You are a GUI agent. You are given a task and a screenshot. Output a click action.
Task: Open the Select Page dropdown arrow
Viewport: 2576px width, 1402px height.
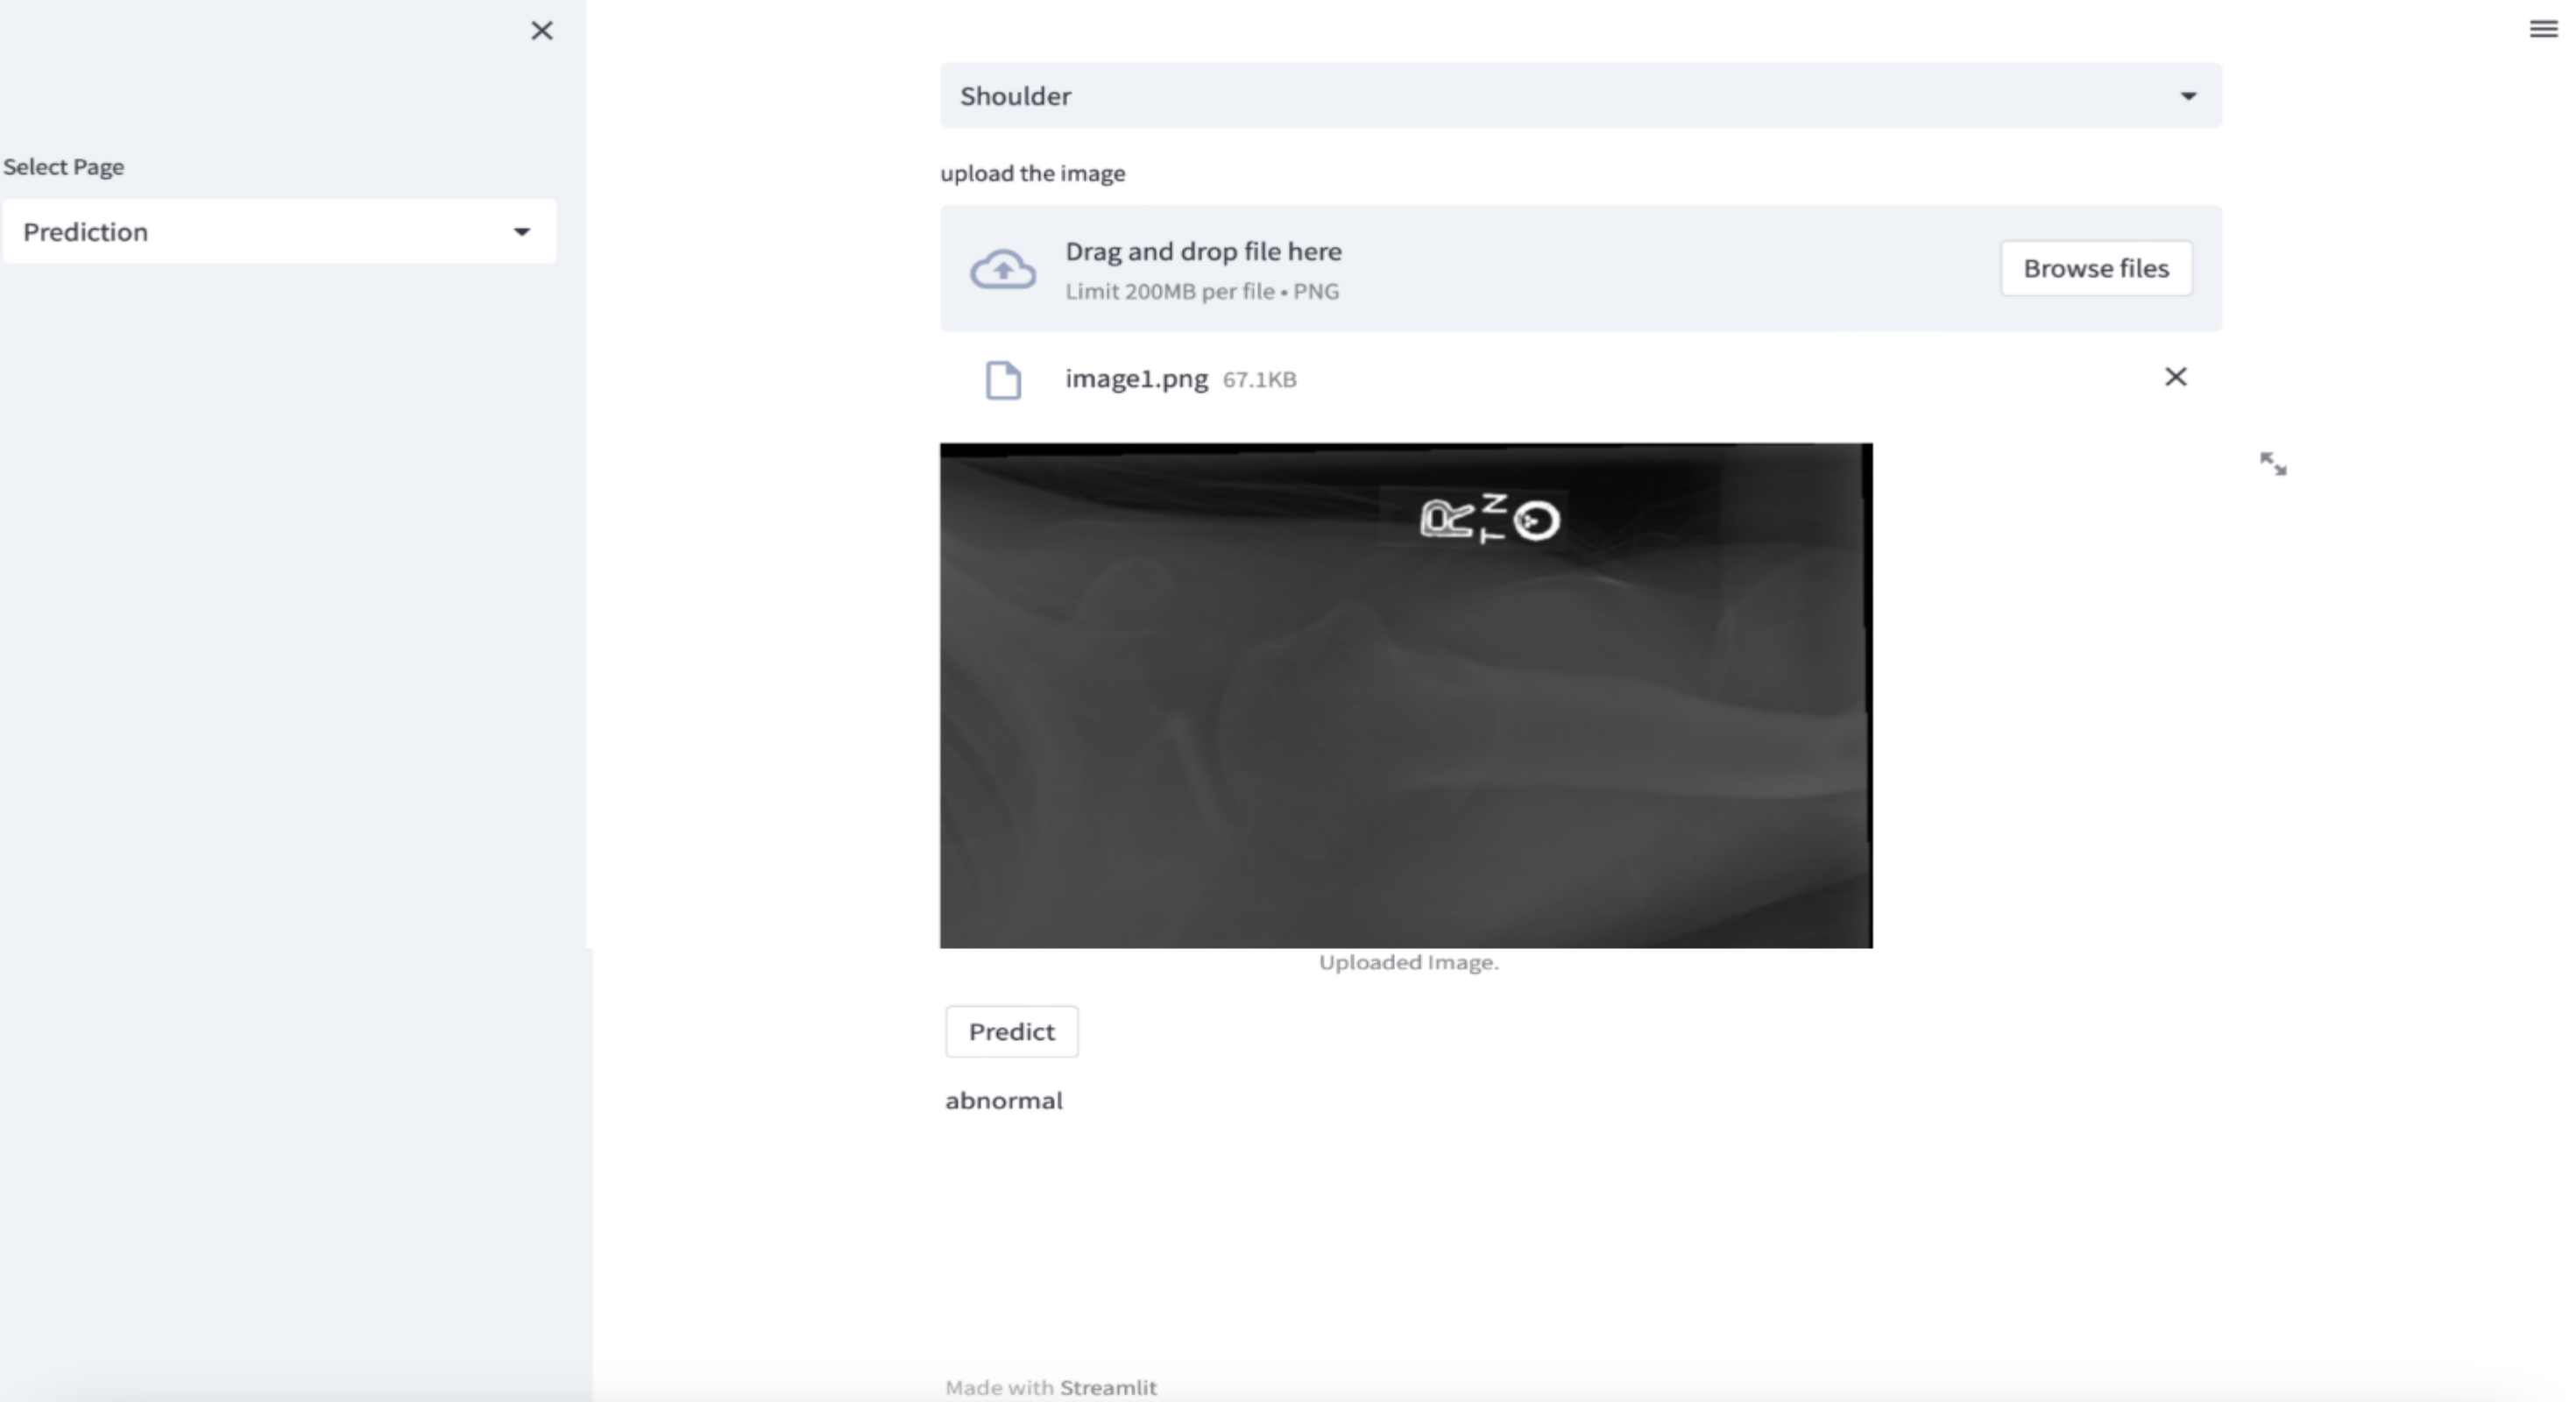(521, 232)
